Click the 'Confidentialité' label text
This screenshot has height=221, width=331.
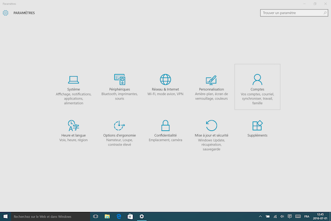point(165,135)
